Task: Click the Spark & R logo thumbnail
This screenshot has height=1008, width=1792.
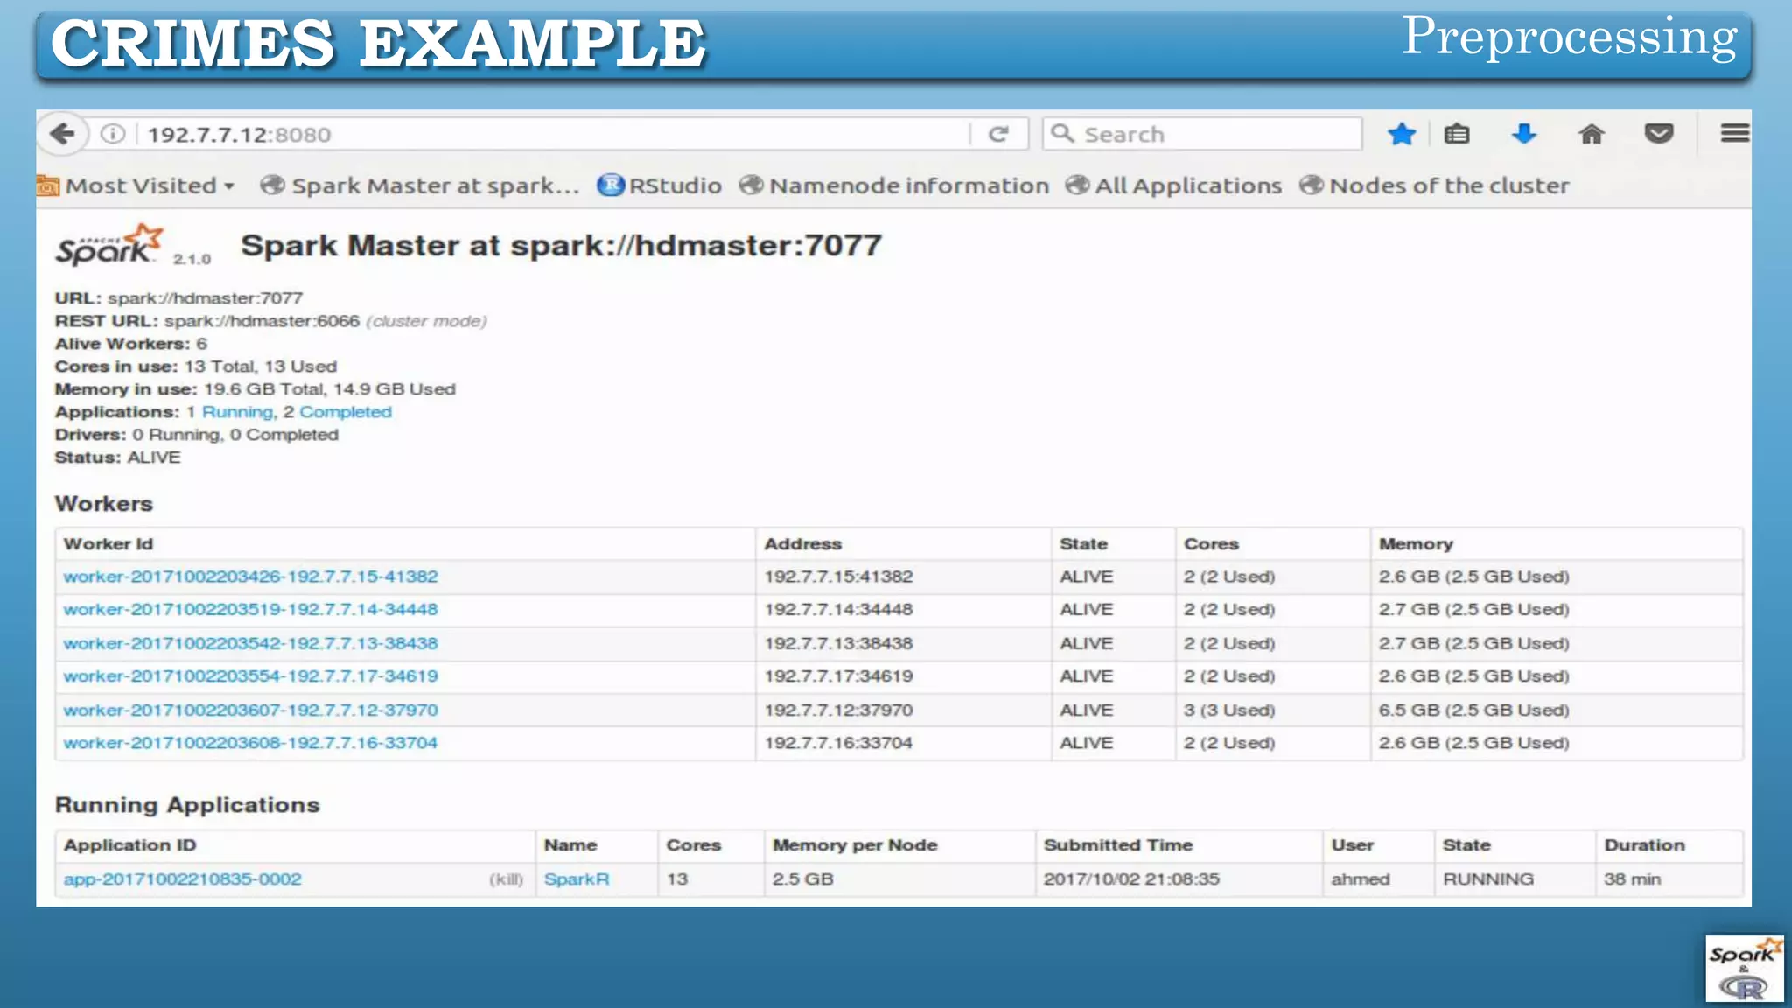Action: [x=1745, y=969]
